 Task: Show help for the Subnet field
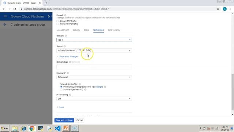(x=64, y=46)
